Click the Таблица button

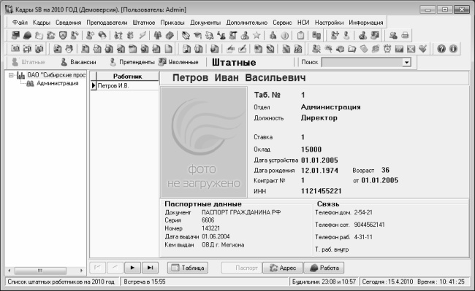point(188,268)
